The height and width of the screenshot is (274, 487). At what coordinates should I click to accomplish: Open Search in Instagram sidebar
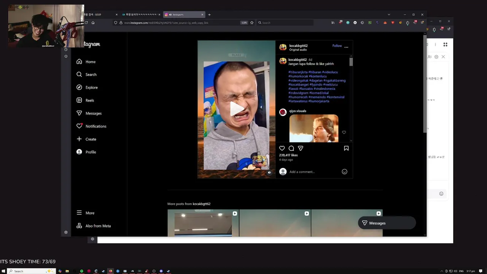point(86,75)
